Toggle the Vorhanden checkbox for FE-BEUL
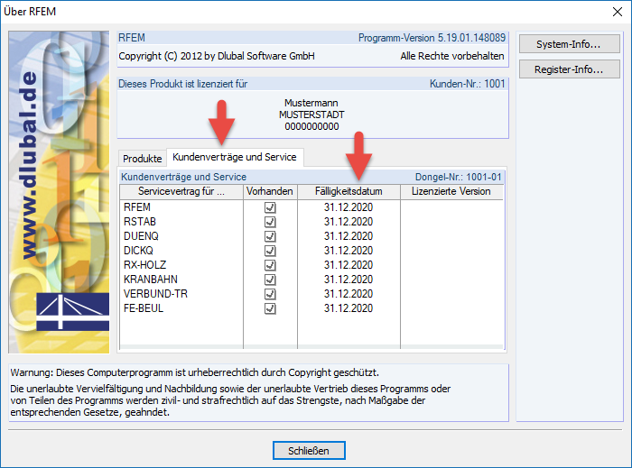This screenshot has width=632, height=468. pos(270,308)
